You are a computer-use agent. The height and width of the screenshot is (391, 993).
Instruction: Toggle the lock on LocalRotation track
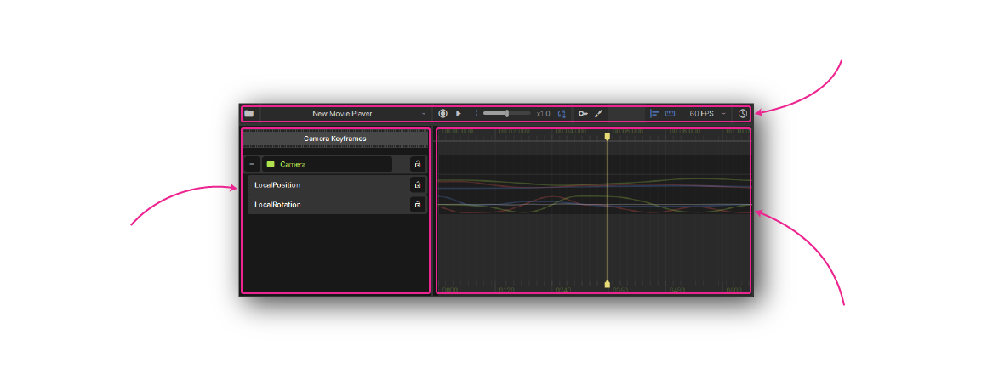click(x=417, y=204)
